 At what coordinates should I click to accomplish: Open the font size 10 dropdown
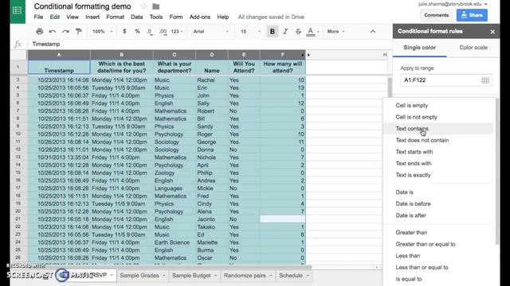pyautogui.click(x=250, y=32)
